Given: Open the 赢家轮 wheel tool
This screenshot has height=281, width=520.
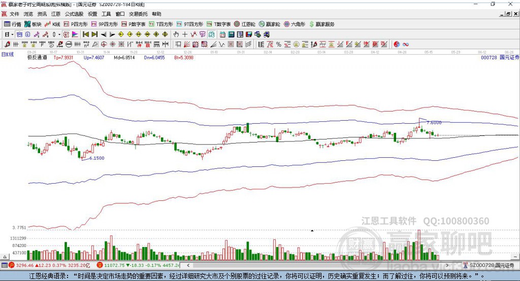Looking at the screenshot, I should pos(269,24).
